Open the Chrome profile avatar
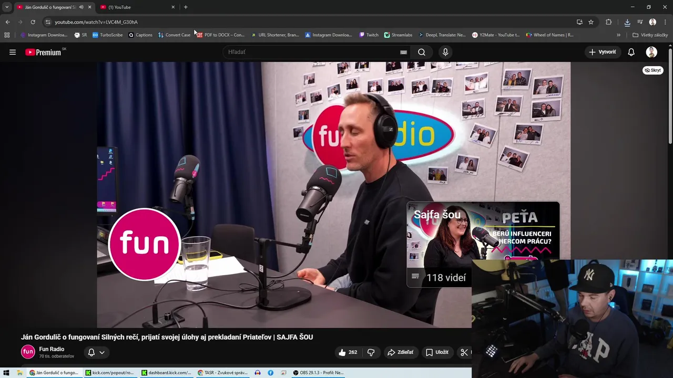Screen dimensions: 673x378 pos(652,22)
